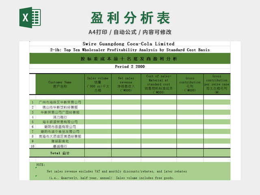Click the subtitle A4打印 / 自动公式 / 内容可修改
Viewport: 260px width, 195px height.
[130, 32]
